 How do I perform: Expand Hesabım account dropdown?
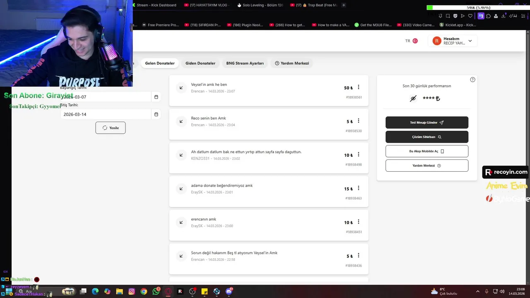pos(453,41)
